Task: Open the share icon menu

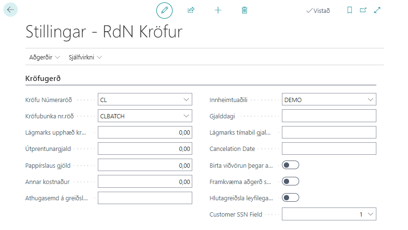Action: (191, 10)
